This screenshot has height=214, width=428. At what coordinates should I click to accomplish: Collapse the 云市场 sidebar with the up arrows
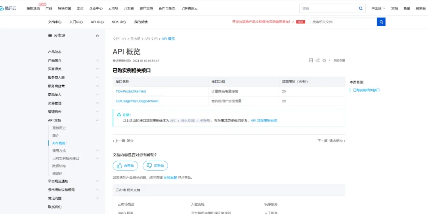point(97,36)
